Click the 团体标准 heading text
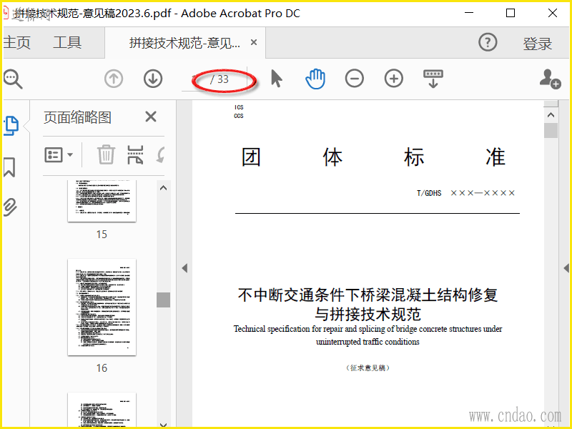 (x=373, y=157)
